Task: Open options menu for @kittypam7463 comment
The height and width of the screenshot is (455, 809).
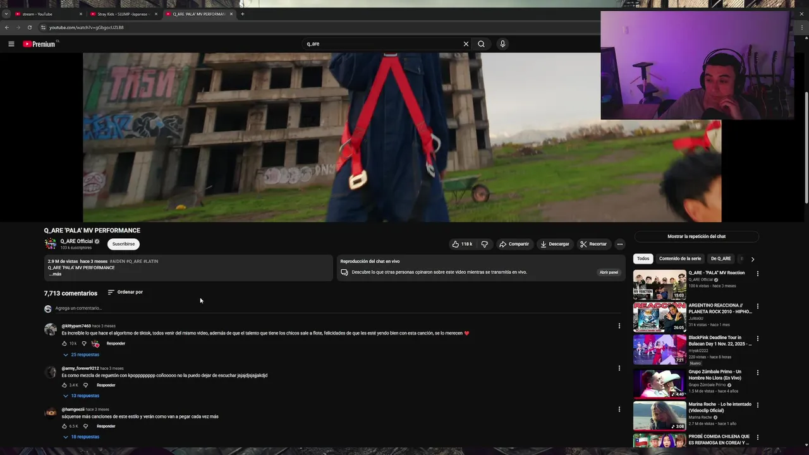Action: pyautogui.click(x=619, y=326)
